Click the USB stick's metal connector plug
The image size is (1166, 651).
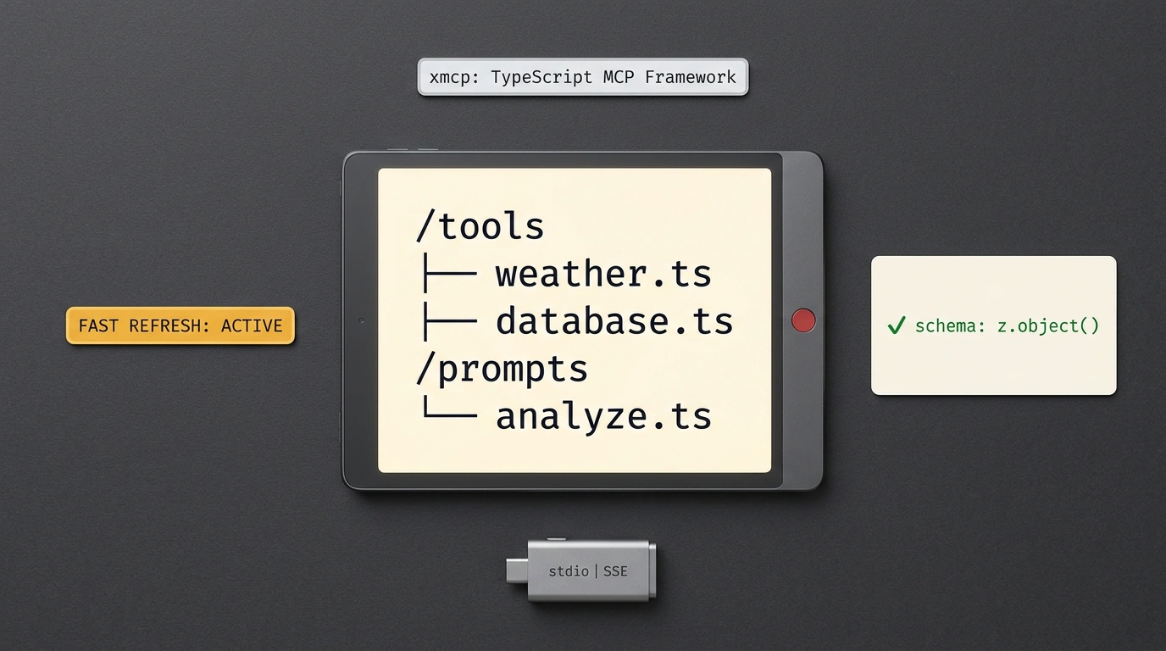point(518,570)
